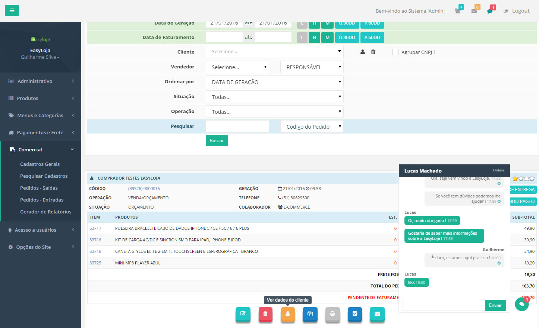Click the red delete order icon
Viewport: 539px width, 328px height.
[x=265, y=314]
